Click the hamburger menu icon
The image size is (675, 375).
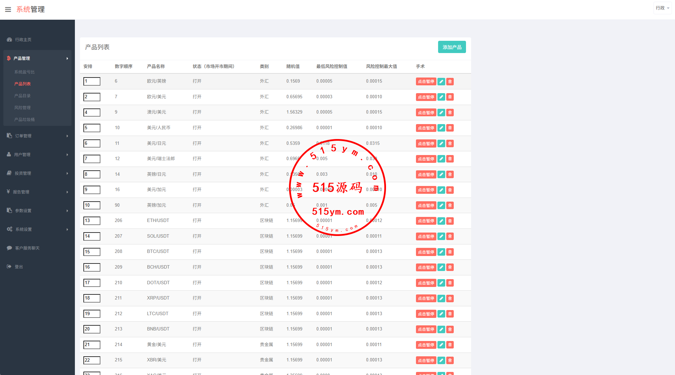(x=8, y=10)
